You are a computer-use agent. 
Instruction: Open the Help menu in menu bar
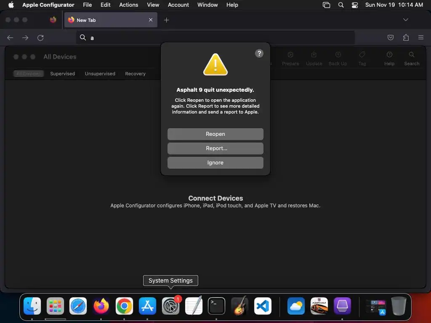(x=232, y=5)
